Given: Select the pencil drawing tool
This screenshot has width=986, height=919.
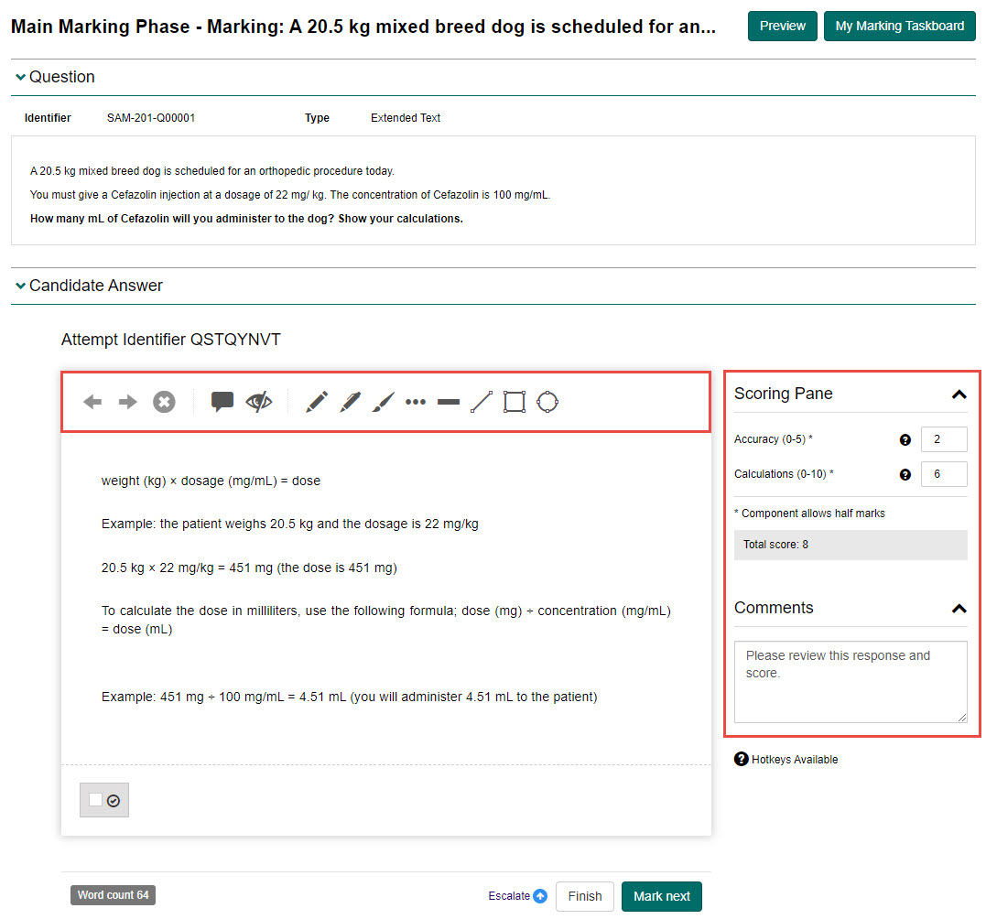Looking at the screenshot, I should pos(317,402).
